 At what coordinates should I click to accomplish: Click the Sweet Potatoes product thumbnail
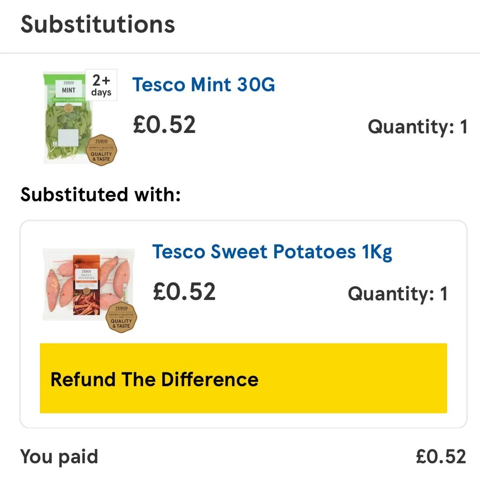point(88,285)
